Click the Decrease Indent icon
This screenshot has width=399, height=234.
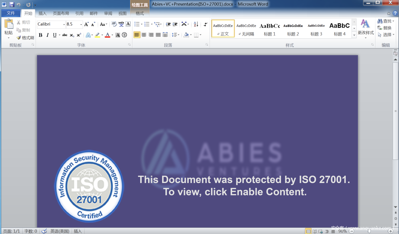pos(168,24)
